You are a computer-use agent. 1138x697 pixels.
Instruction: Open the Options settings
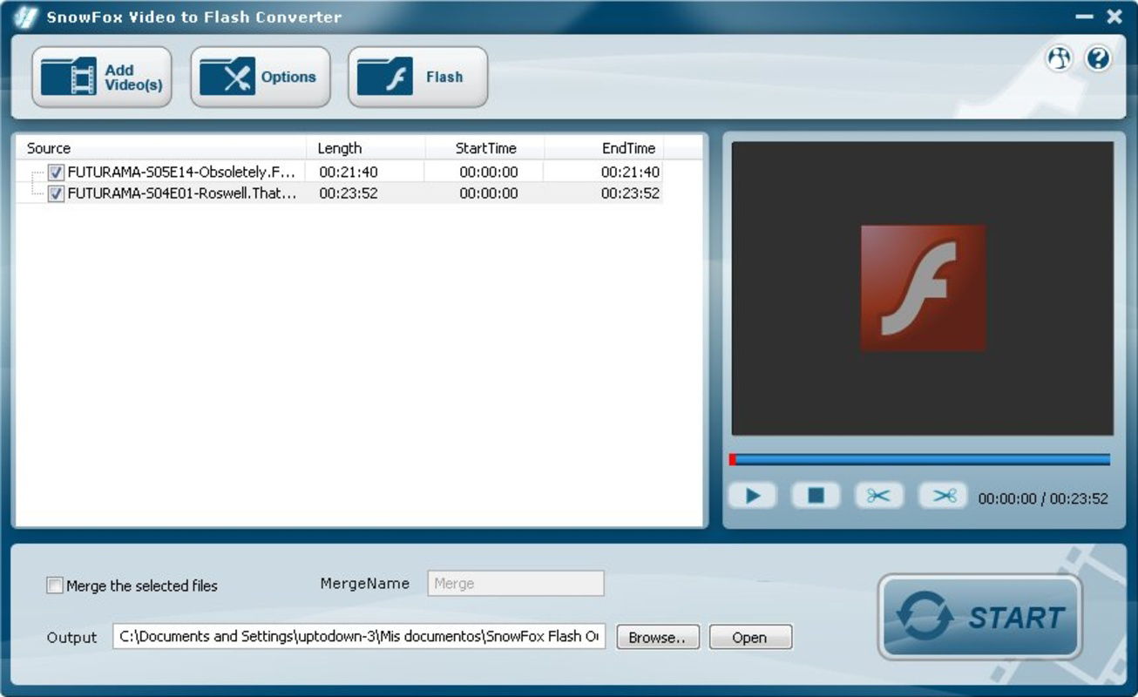tap(261, 78)
